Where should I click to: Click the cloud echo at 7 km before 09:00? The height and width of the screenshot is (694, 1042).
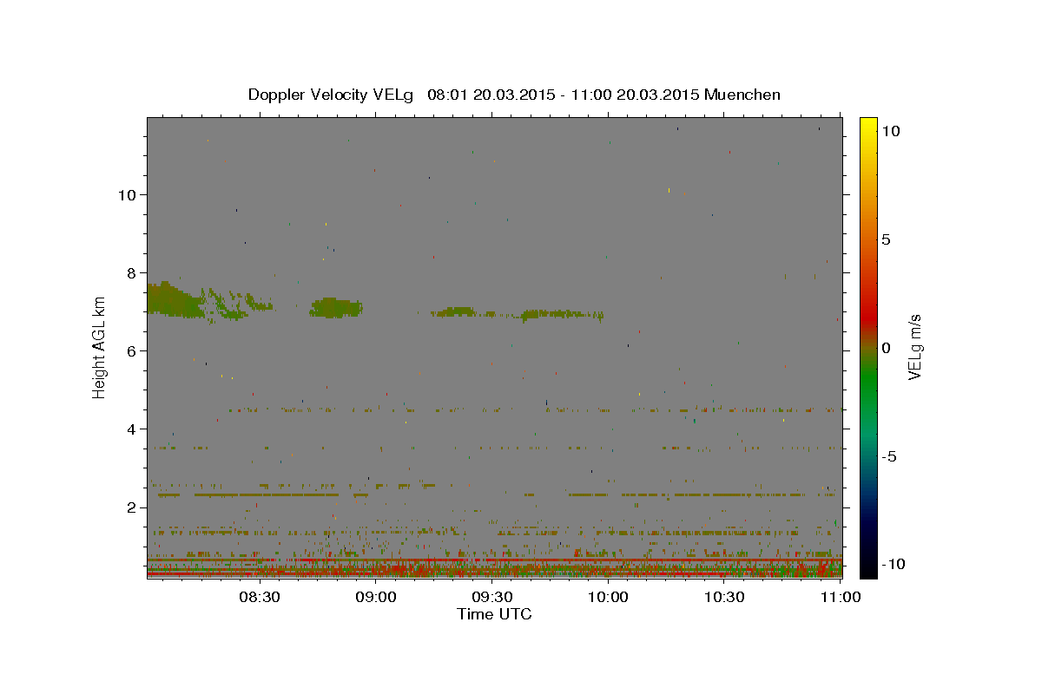[x=336, y=307]
